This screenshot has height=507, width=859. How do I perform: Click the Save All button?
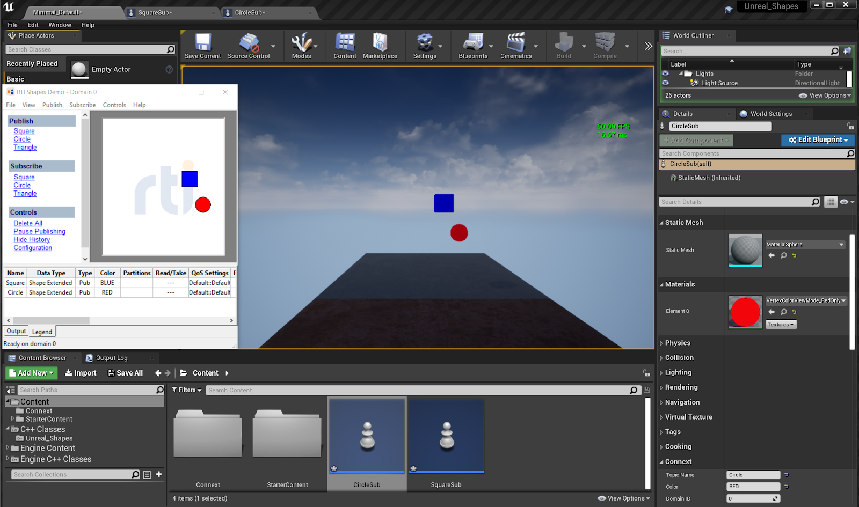point(125,373)
